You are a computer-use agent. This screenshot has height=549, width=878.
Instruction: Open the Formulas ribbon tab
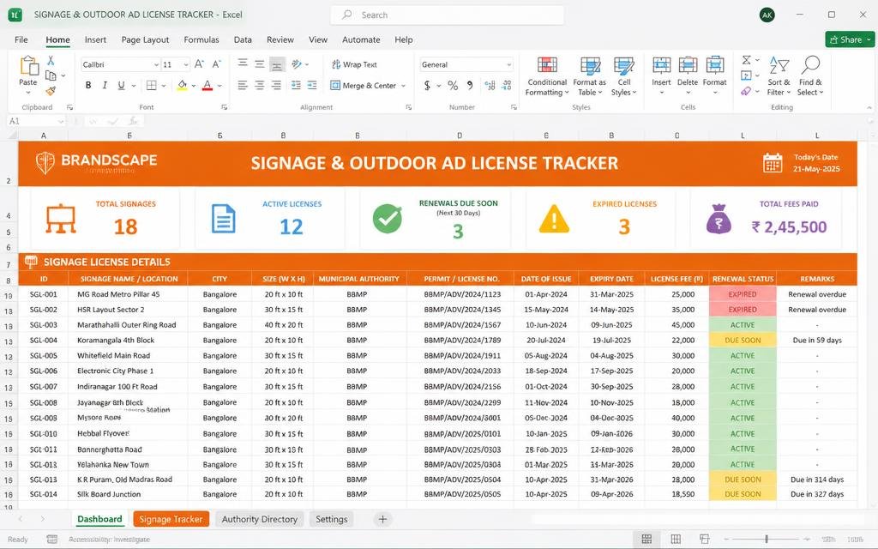201,39
